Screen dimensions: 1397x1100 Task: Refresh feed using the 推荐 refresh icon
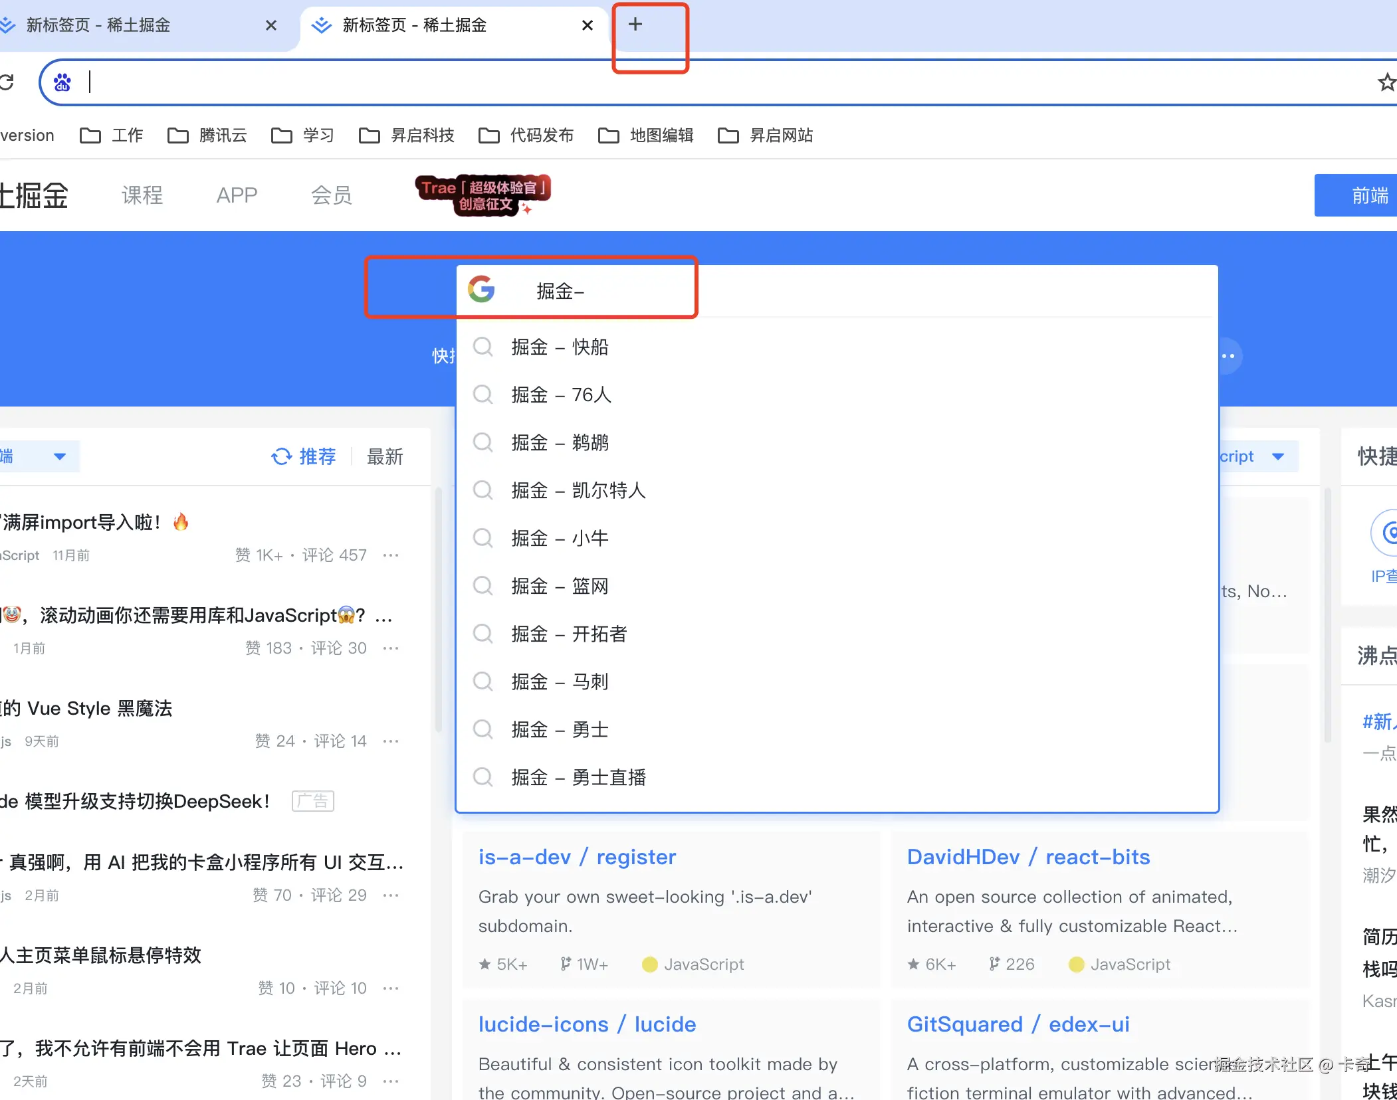pos(282,456)
